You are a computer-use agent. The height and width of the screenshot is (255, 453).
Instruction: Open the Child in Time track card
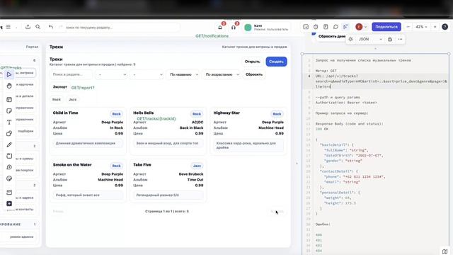pos(88,131)
